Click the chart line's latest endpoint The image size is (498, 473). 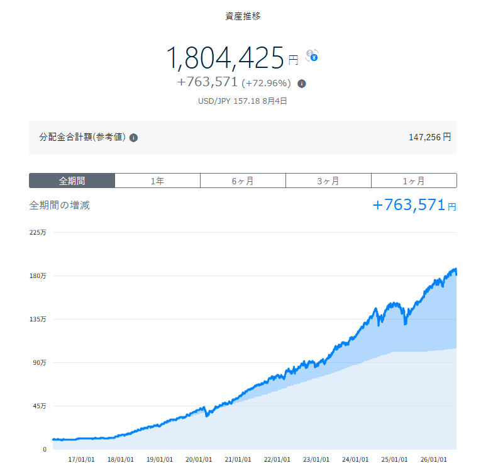[x=456, y=274]
